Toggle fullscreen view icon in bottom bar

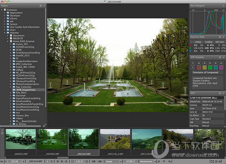(x=212, y=161)
